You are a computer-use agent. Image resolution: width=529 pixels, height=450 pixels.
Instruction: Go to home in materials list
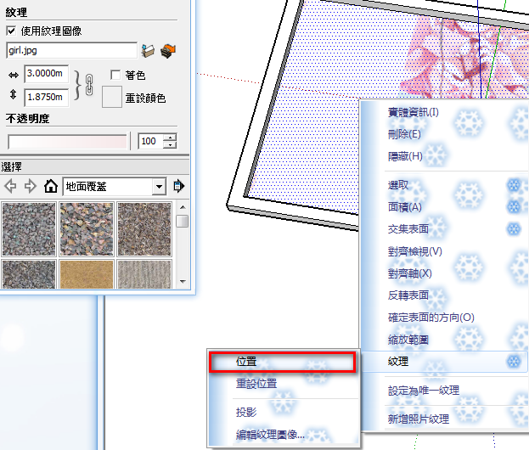tap(51, 186)
